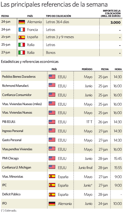Viewport: 125px width, 215px height.
Task: Click the TIPO DE COLOCACIÓN column header
Action: click(x=58, y=16)
